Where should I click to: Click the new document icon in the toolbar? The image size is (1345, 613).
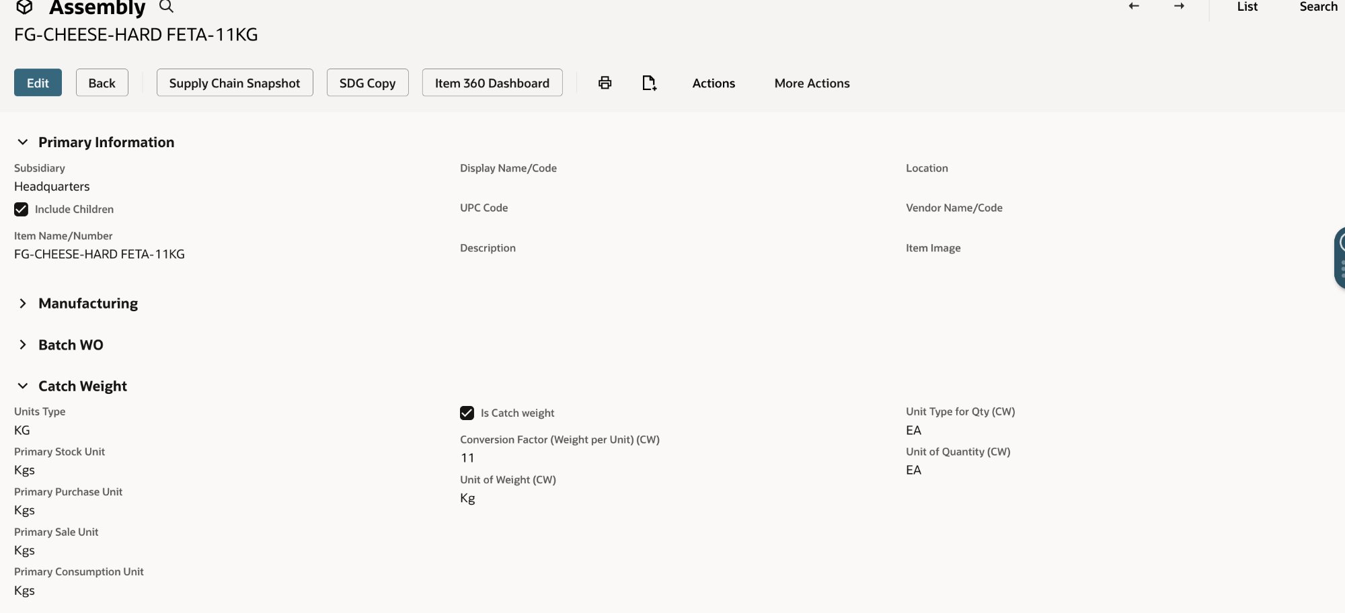[648, 82]
